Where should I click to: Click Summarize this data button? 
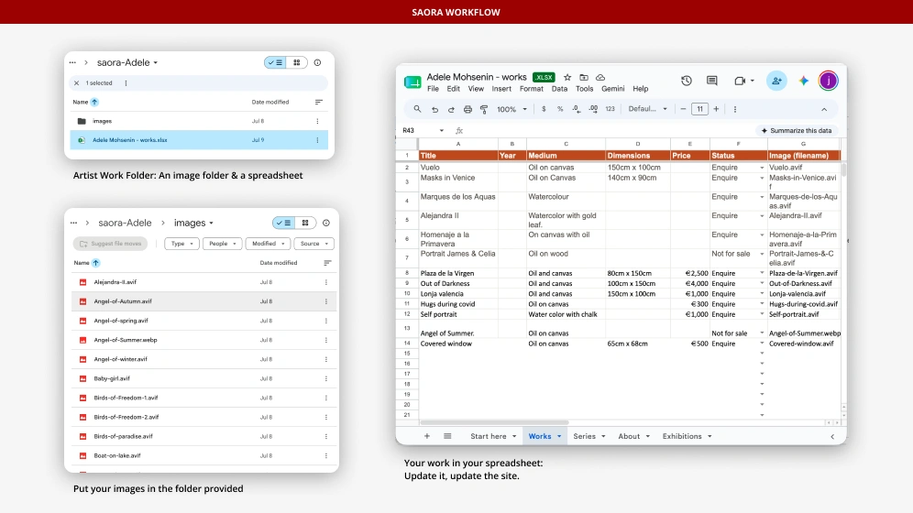click(x=797, y=131)
